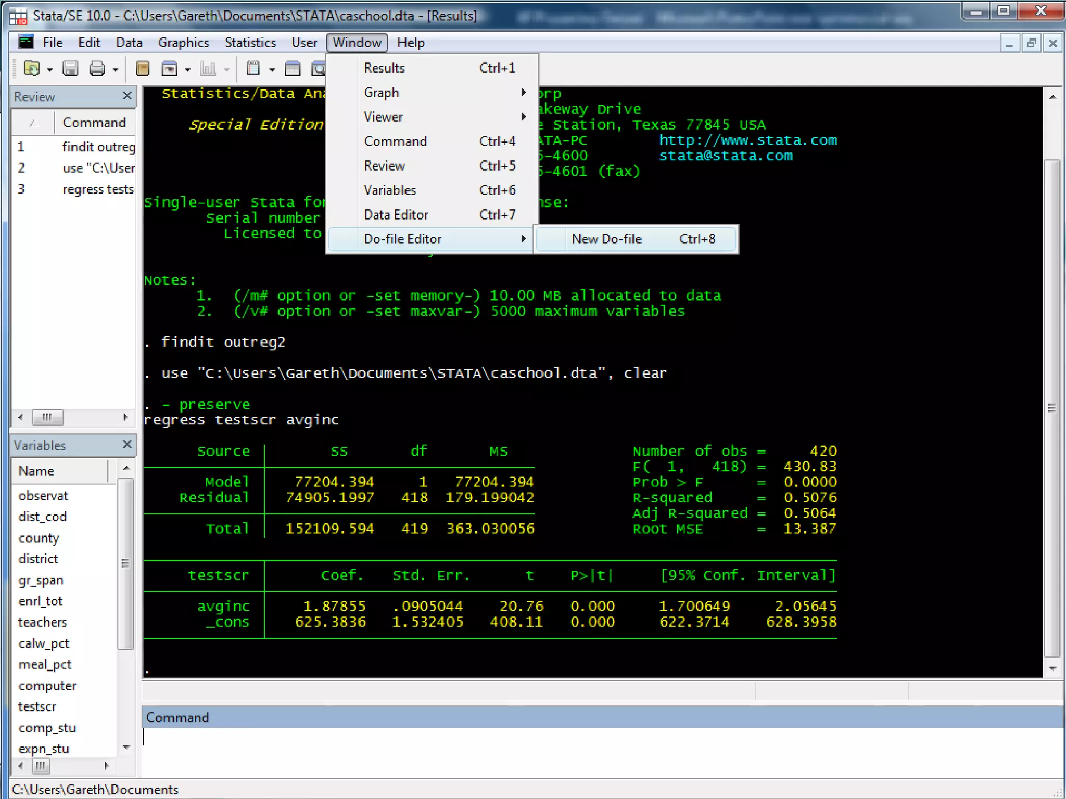
Task: Expand the Viewer toolbar dropdown arrow
Action: click(x=187, y=70)
